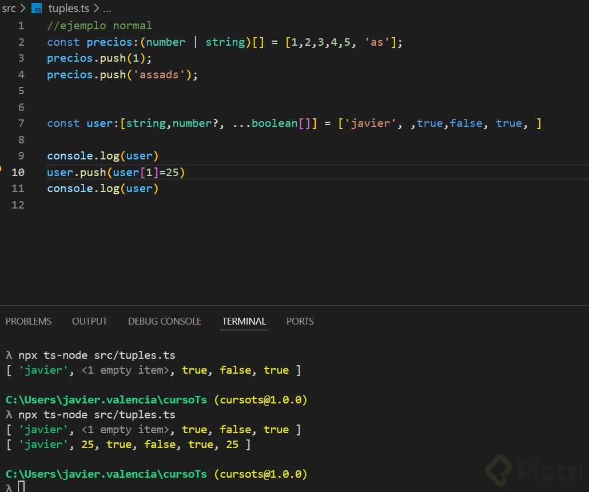Click the src breadcrumb folder
Viewport: 589px width, 492px height.
[x=9, y=8]
